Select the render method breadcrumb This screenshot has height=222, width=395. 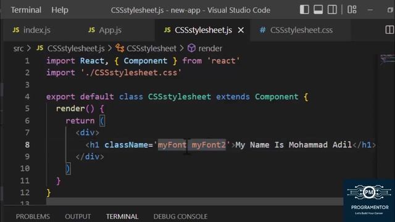tap(210, 48)
